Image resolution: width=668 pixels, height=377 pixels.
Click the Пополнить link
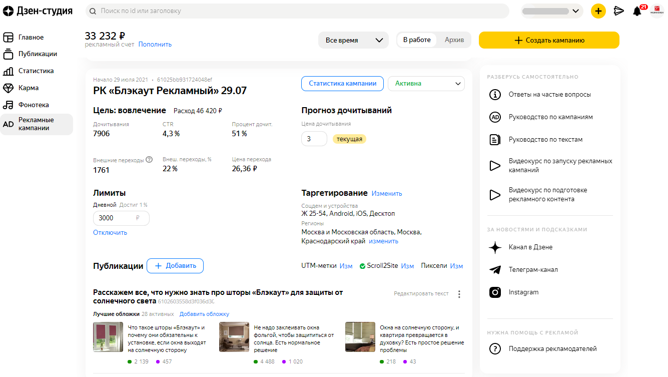pos(155,45)
